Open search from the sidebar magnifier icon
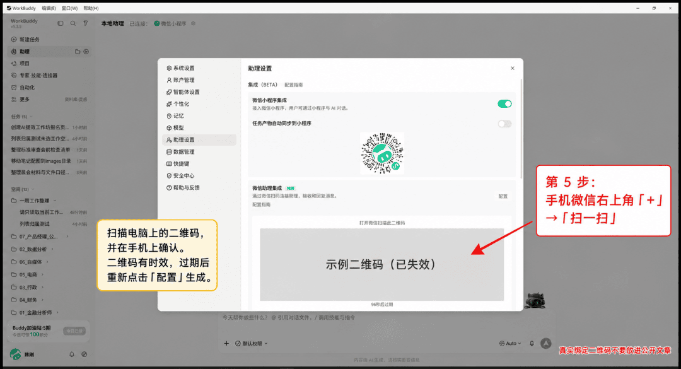 coord(73,23)
